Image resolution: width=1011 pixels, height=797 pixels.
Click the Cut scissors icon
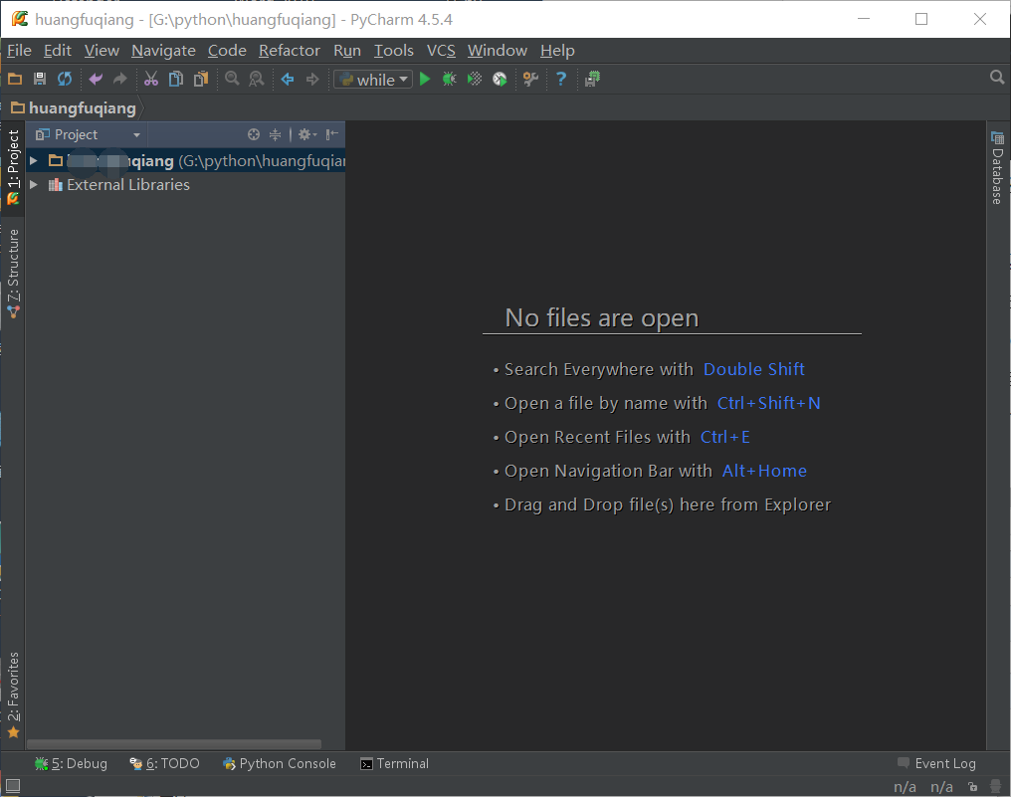pos(151,80)
